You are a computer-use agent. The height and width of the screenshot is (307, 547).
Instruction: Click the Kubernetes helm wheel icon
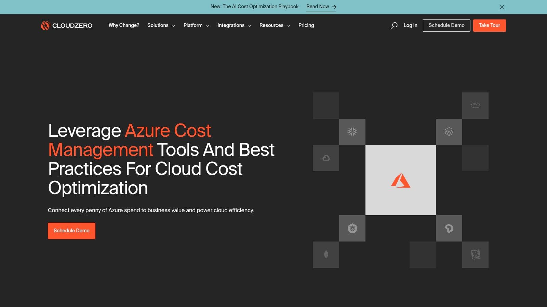tap(352, 229)
